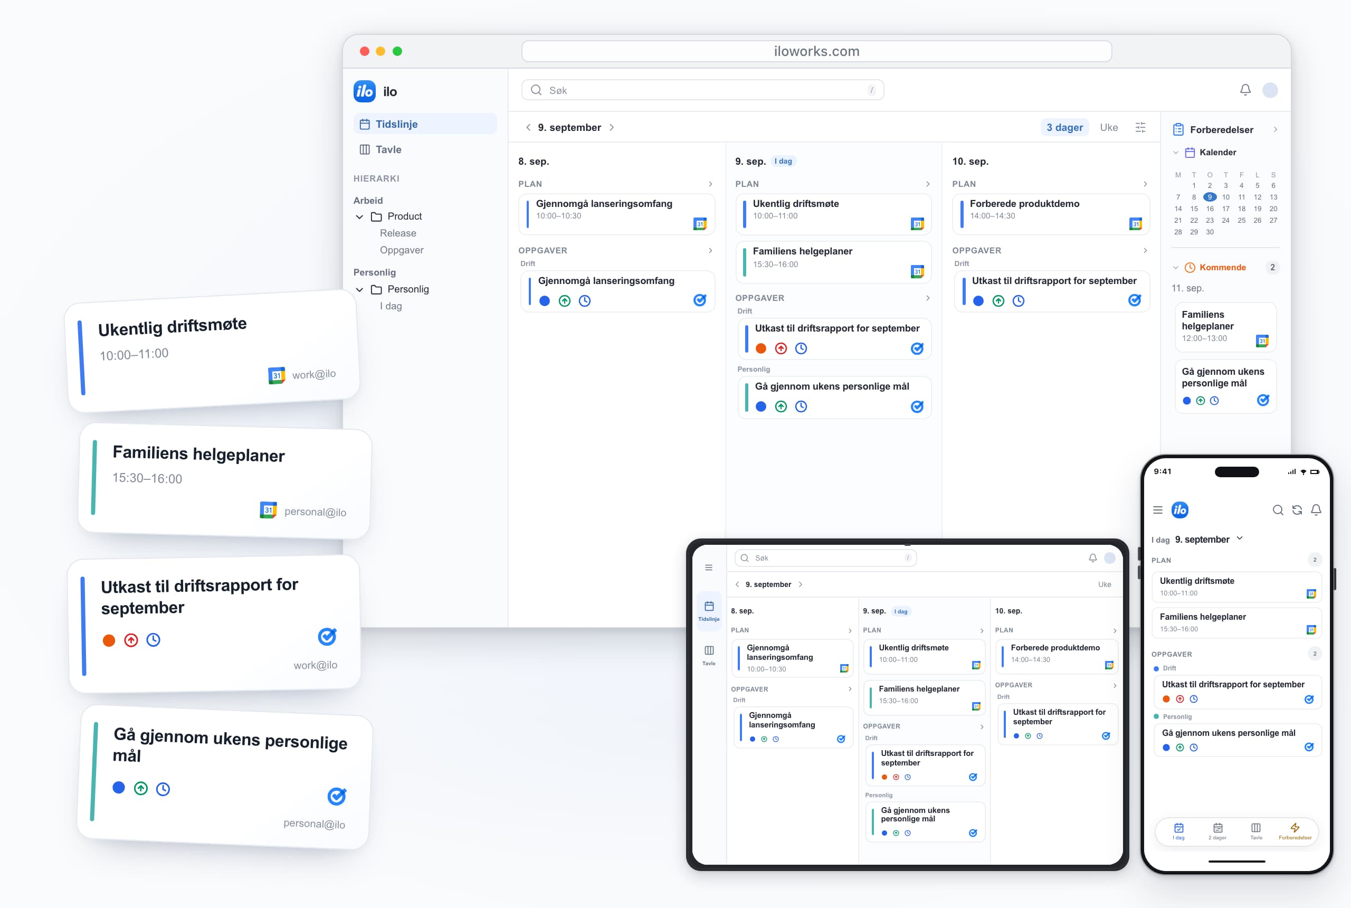
Task: Open Tidslinje in the desktop sidebar
Action: coord(425,124)
